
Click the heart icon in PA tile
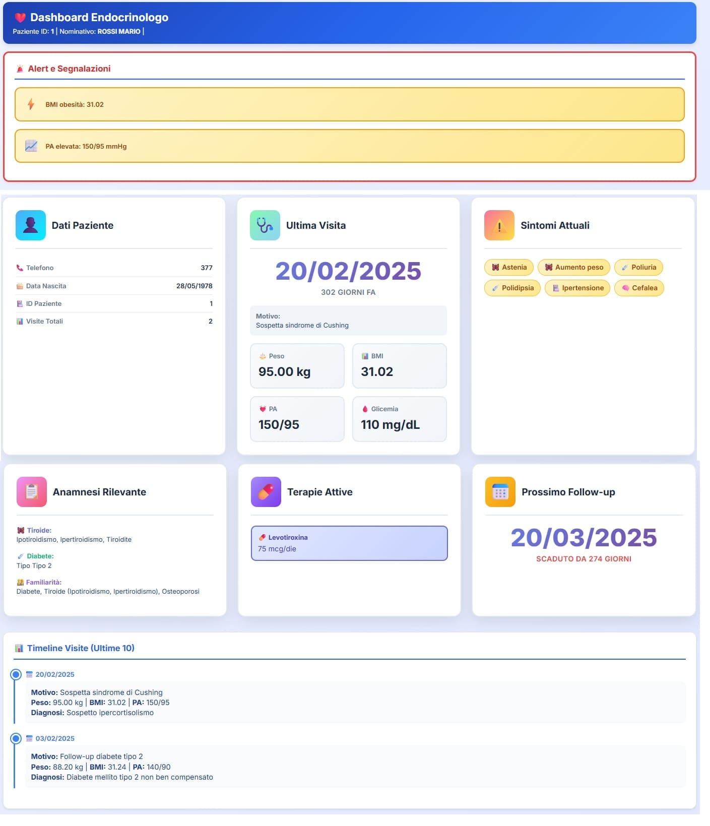tap(263, 409)
